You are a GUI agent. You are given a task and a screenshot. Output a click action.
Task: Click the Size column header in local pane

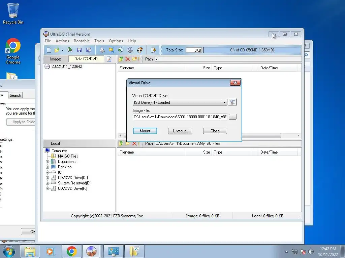coord(198,152)
